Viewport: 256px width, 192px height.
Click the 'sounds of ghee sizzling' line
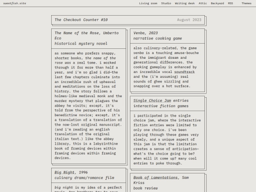click(161, 82)
